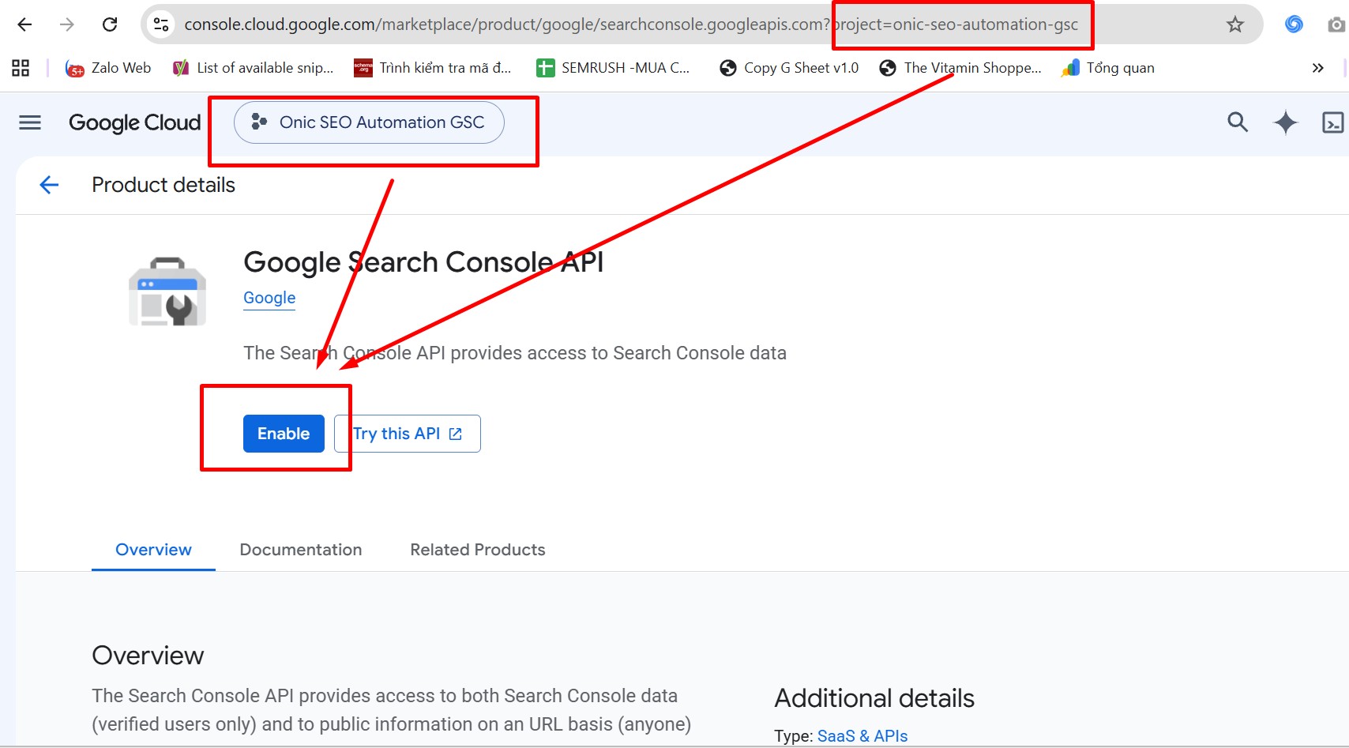1349x748 pixels.
Task: Show more bookmarks with the double chevron
Action: (x=1317, y=68)
